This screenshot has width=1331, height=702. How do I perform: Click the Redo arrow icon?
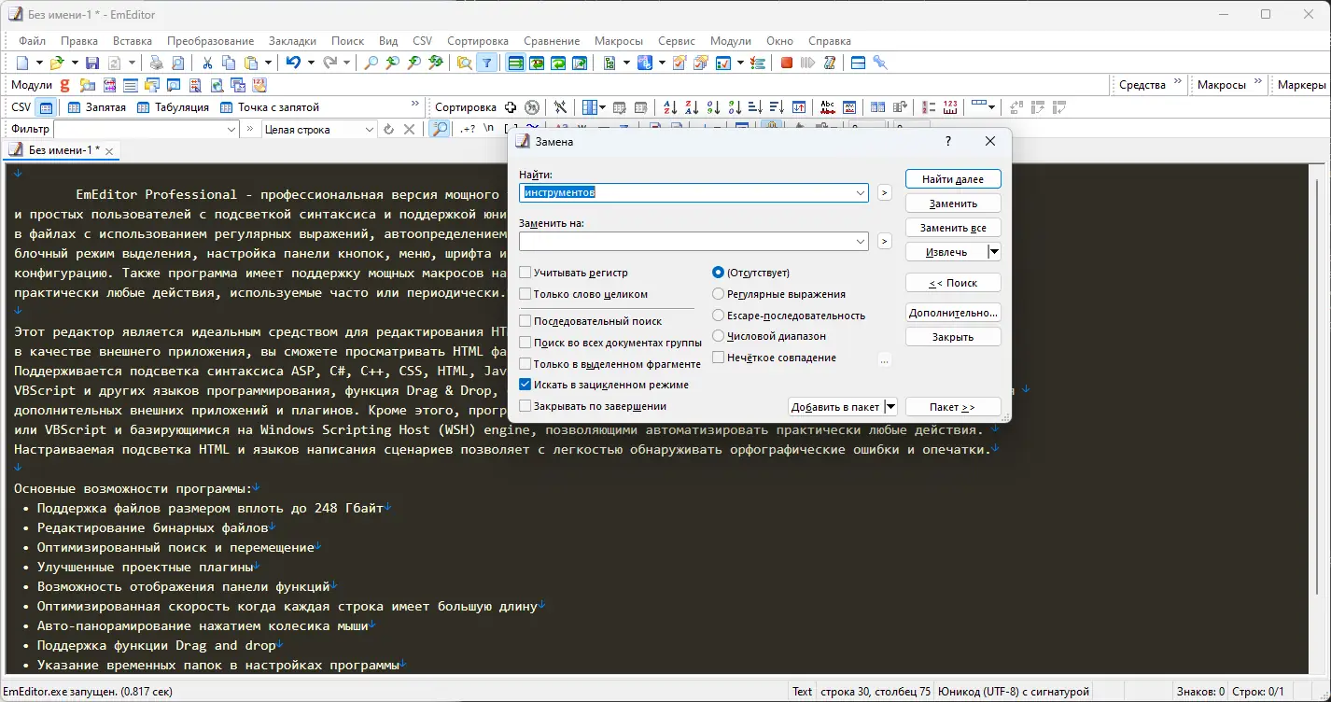(x=330, y=63)
